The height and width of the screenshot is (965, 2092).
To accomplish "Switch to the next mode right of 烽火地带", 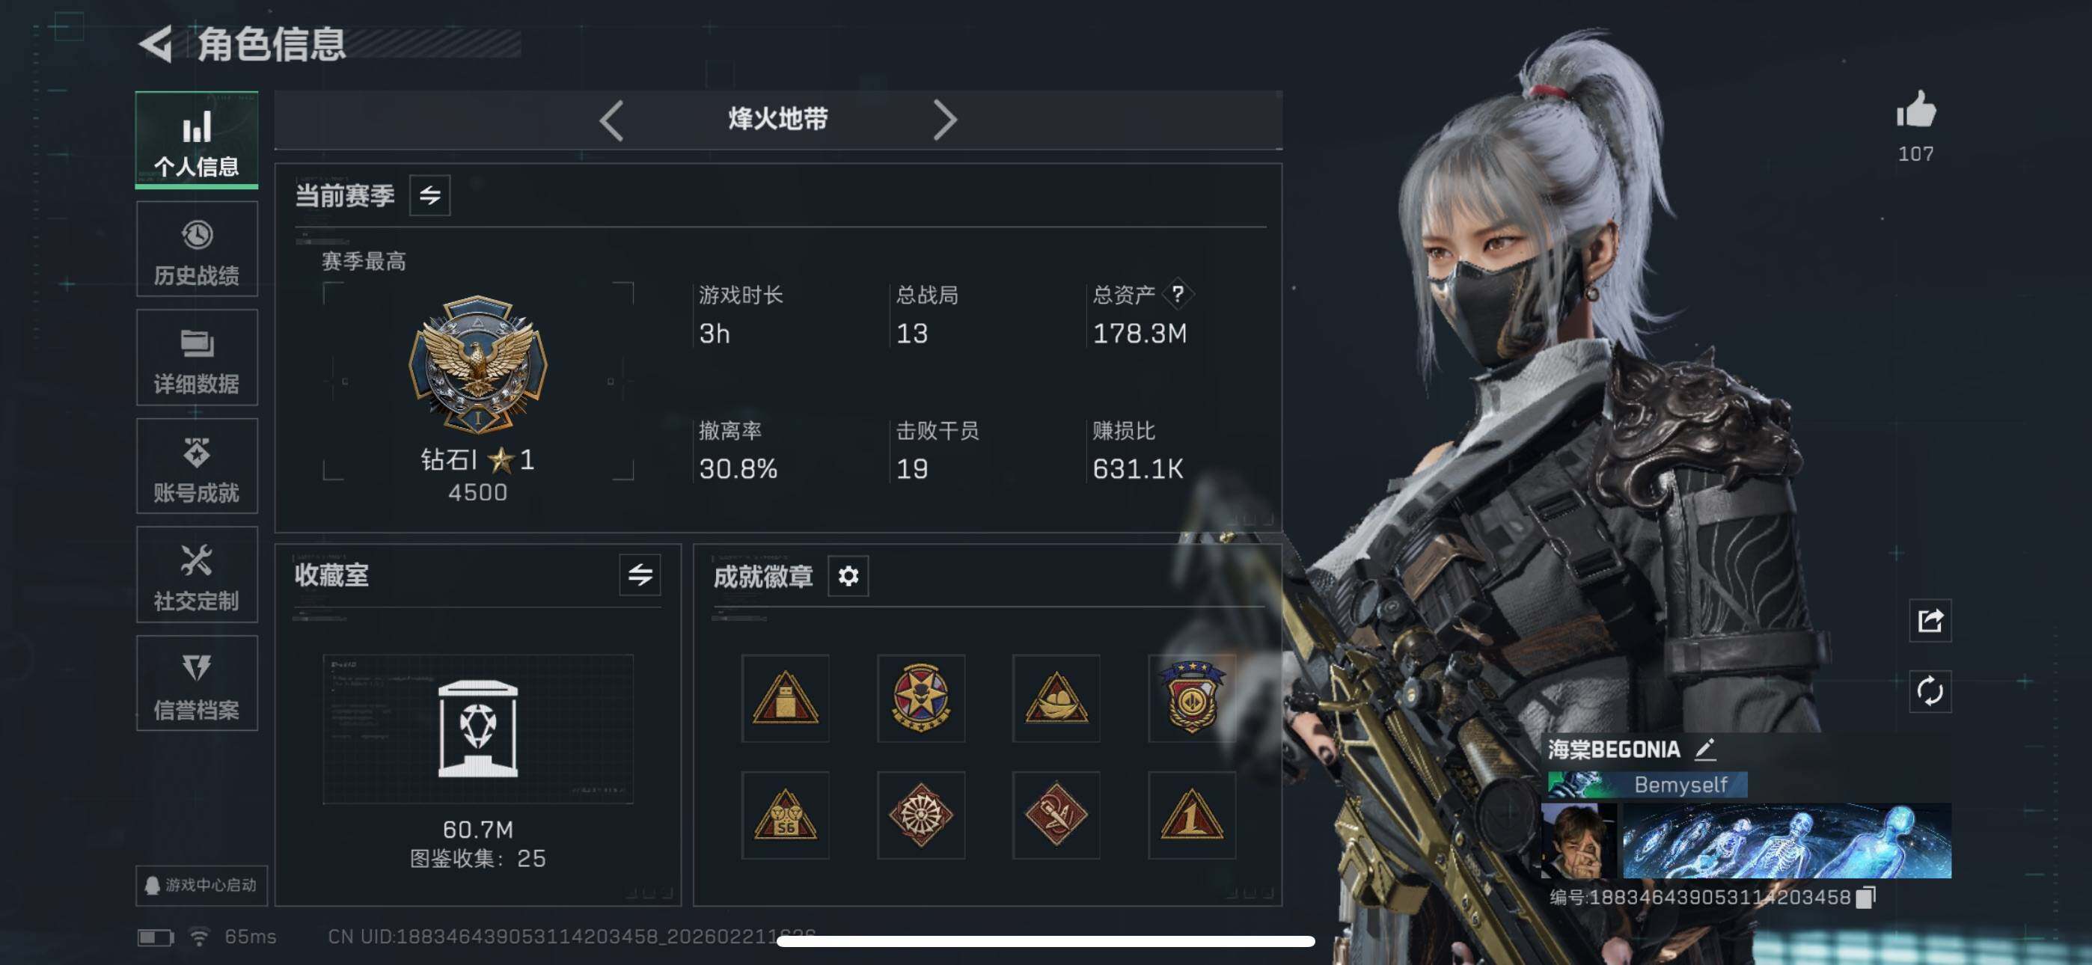I will (x=944, y=121).
